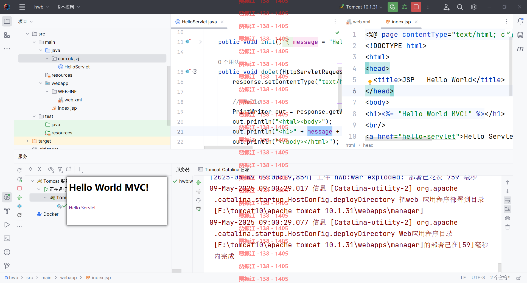Close the HelloServlet.java tab
This screenshot has height=283, width=527.
[x=222, y=22]
